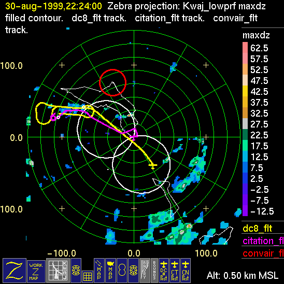Toggle the BOUNDS overlay icon

click(x=154, y=271)
